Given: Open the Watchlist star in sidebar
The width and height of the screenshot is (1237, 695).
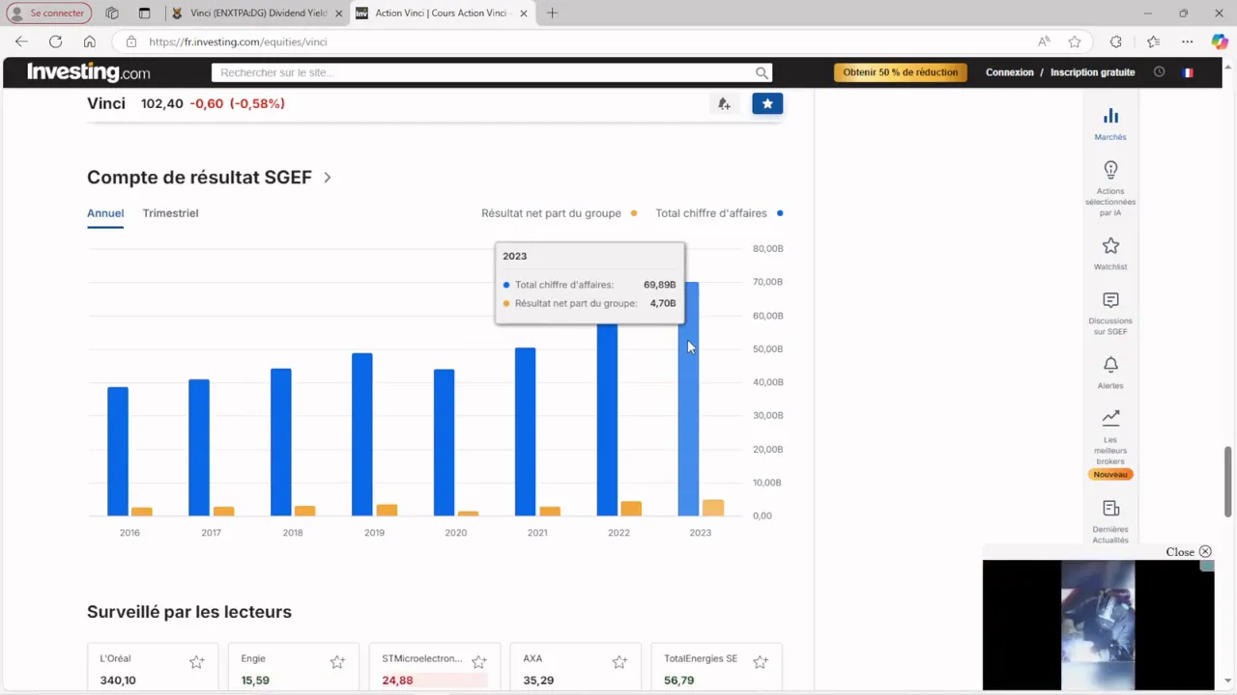Looking at the screenshot, I should point(1110,246).
